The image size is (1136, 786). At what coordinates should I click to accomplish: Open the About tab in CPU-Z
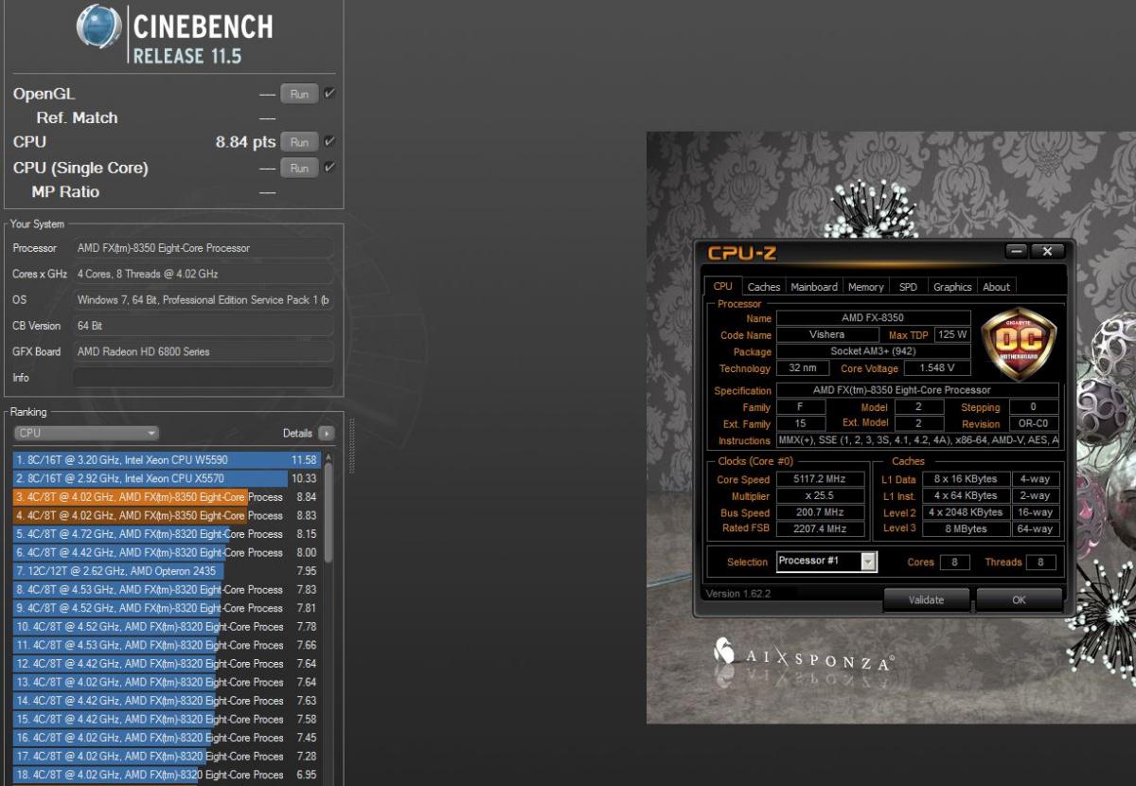[x=996, y=287]
